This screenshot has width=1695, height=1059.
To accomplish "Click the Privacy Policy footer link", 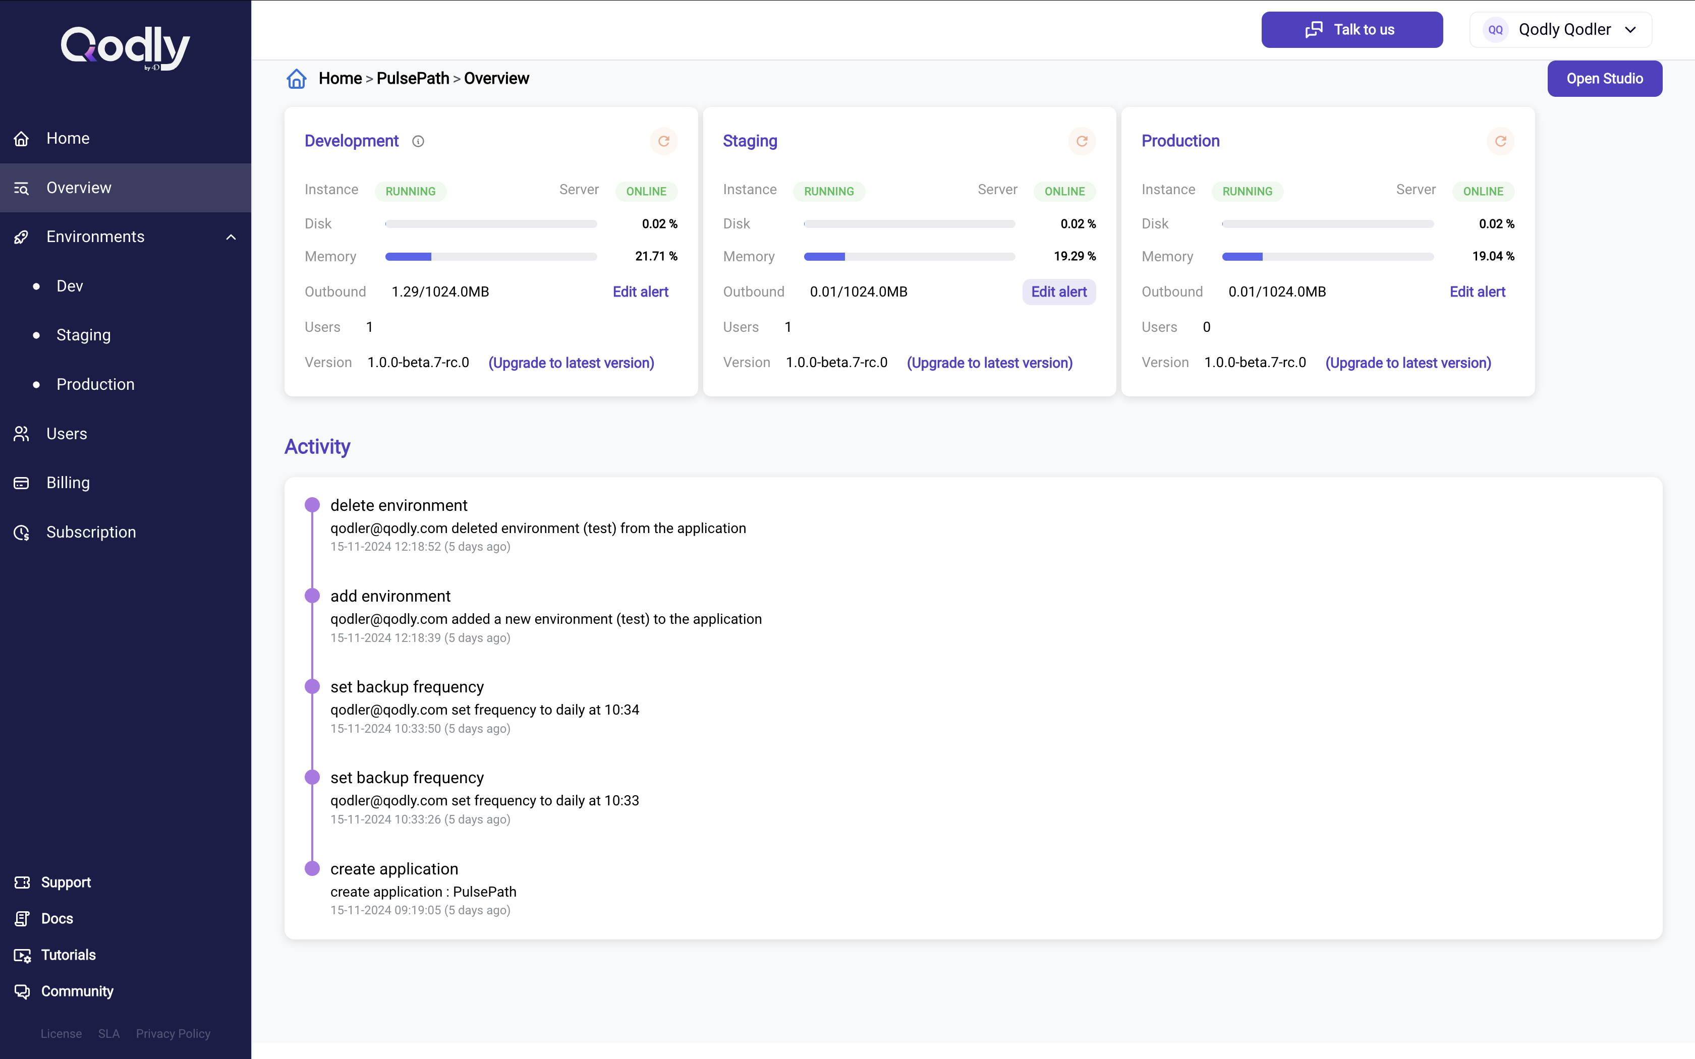I will pyautogui.click(x=173, y=1034).
